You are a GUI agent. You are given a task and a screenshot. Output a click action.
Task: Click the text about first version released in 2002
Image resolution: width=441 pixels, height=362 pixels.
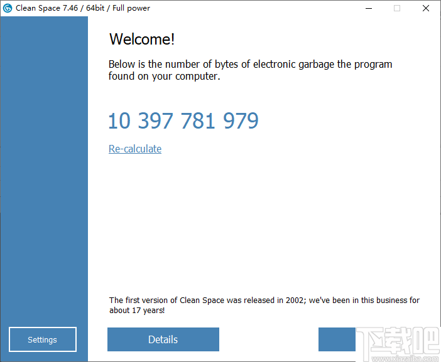point(264,305)
